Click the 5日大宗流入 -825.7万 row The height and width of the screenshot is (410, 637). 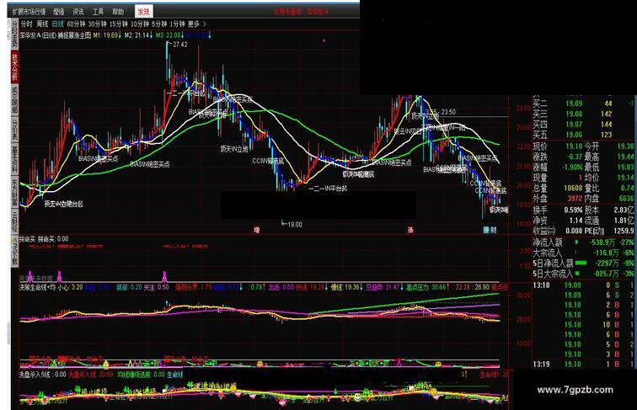[583, 274]
